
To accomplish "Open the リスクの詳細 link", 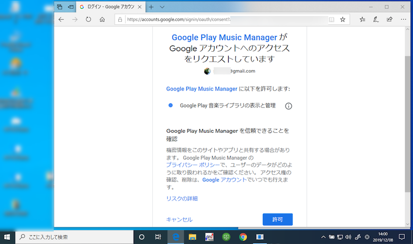I will click(182, 199).
